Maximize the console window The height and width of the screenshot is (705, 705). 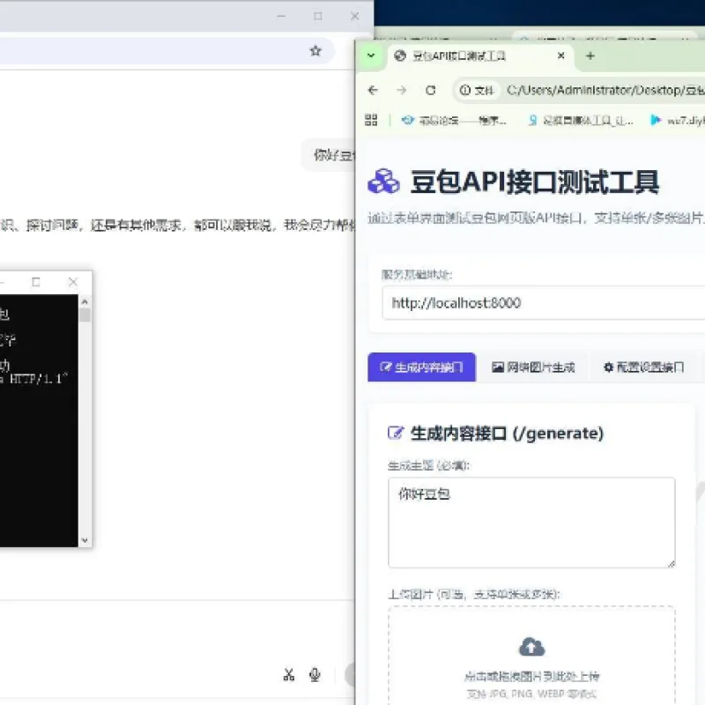(x=36, y=282)
